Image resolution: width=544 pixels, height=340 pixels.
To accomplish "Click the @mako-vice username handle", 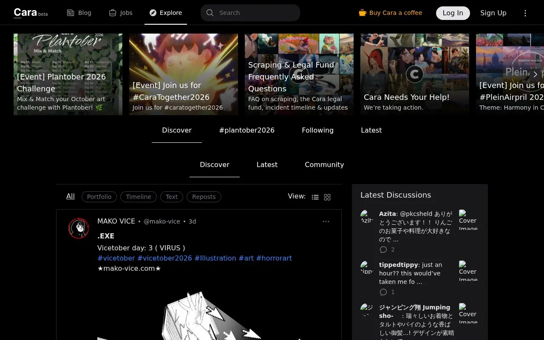I will pos(162,221).
